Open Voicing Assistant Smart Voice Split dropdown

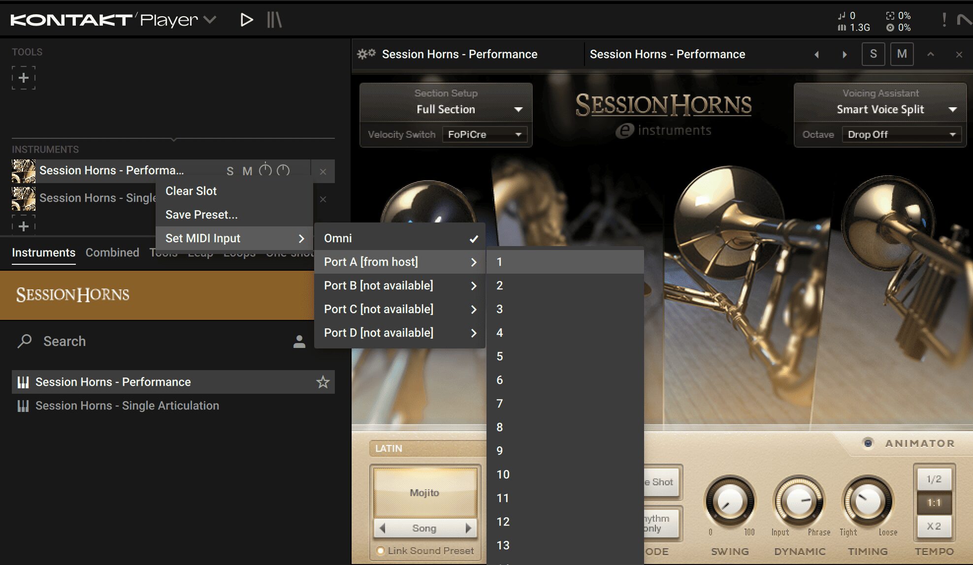pos(880,109)
